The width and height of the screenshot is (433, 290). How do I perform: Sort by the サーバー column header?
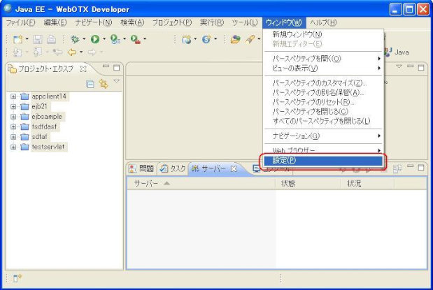(x=145, y=183)
